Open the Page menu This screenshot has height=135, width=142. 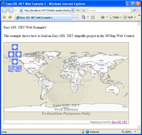(x=115, y=17)
